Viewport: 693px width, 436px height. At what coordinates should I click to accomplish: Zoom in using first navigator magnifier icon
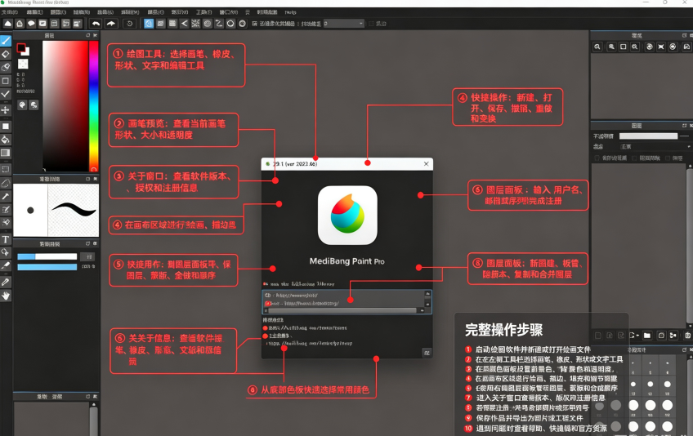[597, 47]
